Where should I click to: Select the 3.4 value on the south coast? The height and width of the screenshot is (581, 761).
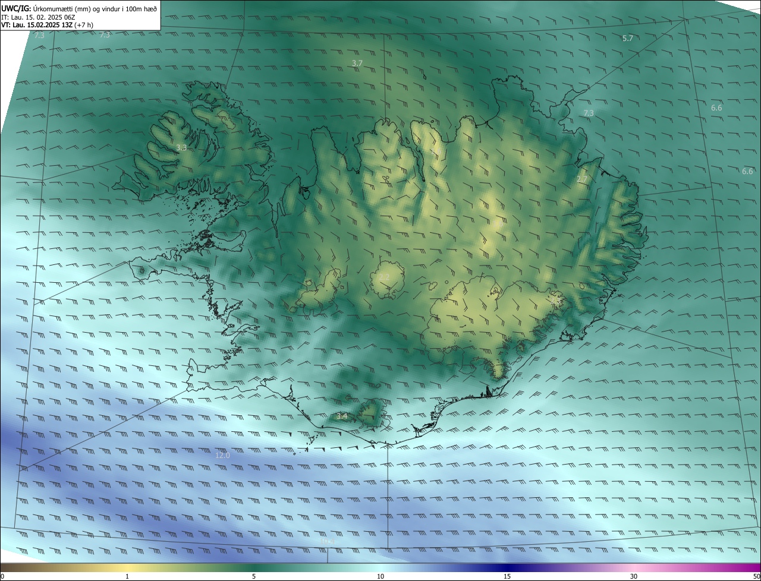click(342, 416)
